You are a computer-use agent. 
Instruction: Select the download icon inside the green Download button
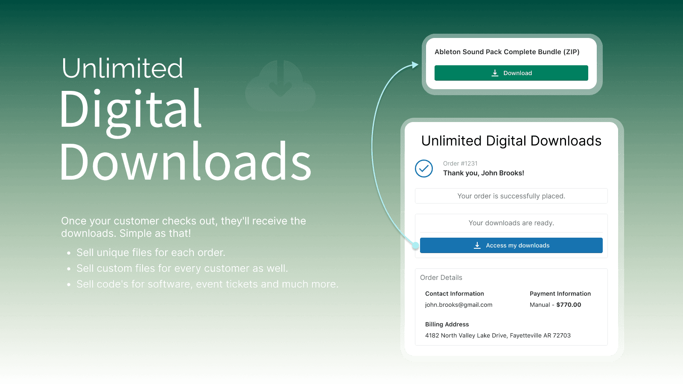(x=495, y=73)
